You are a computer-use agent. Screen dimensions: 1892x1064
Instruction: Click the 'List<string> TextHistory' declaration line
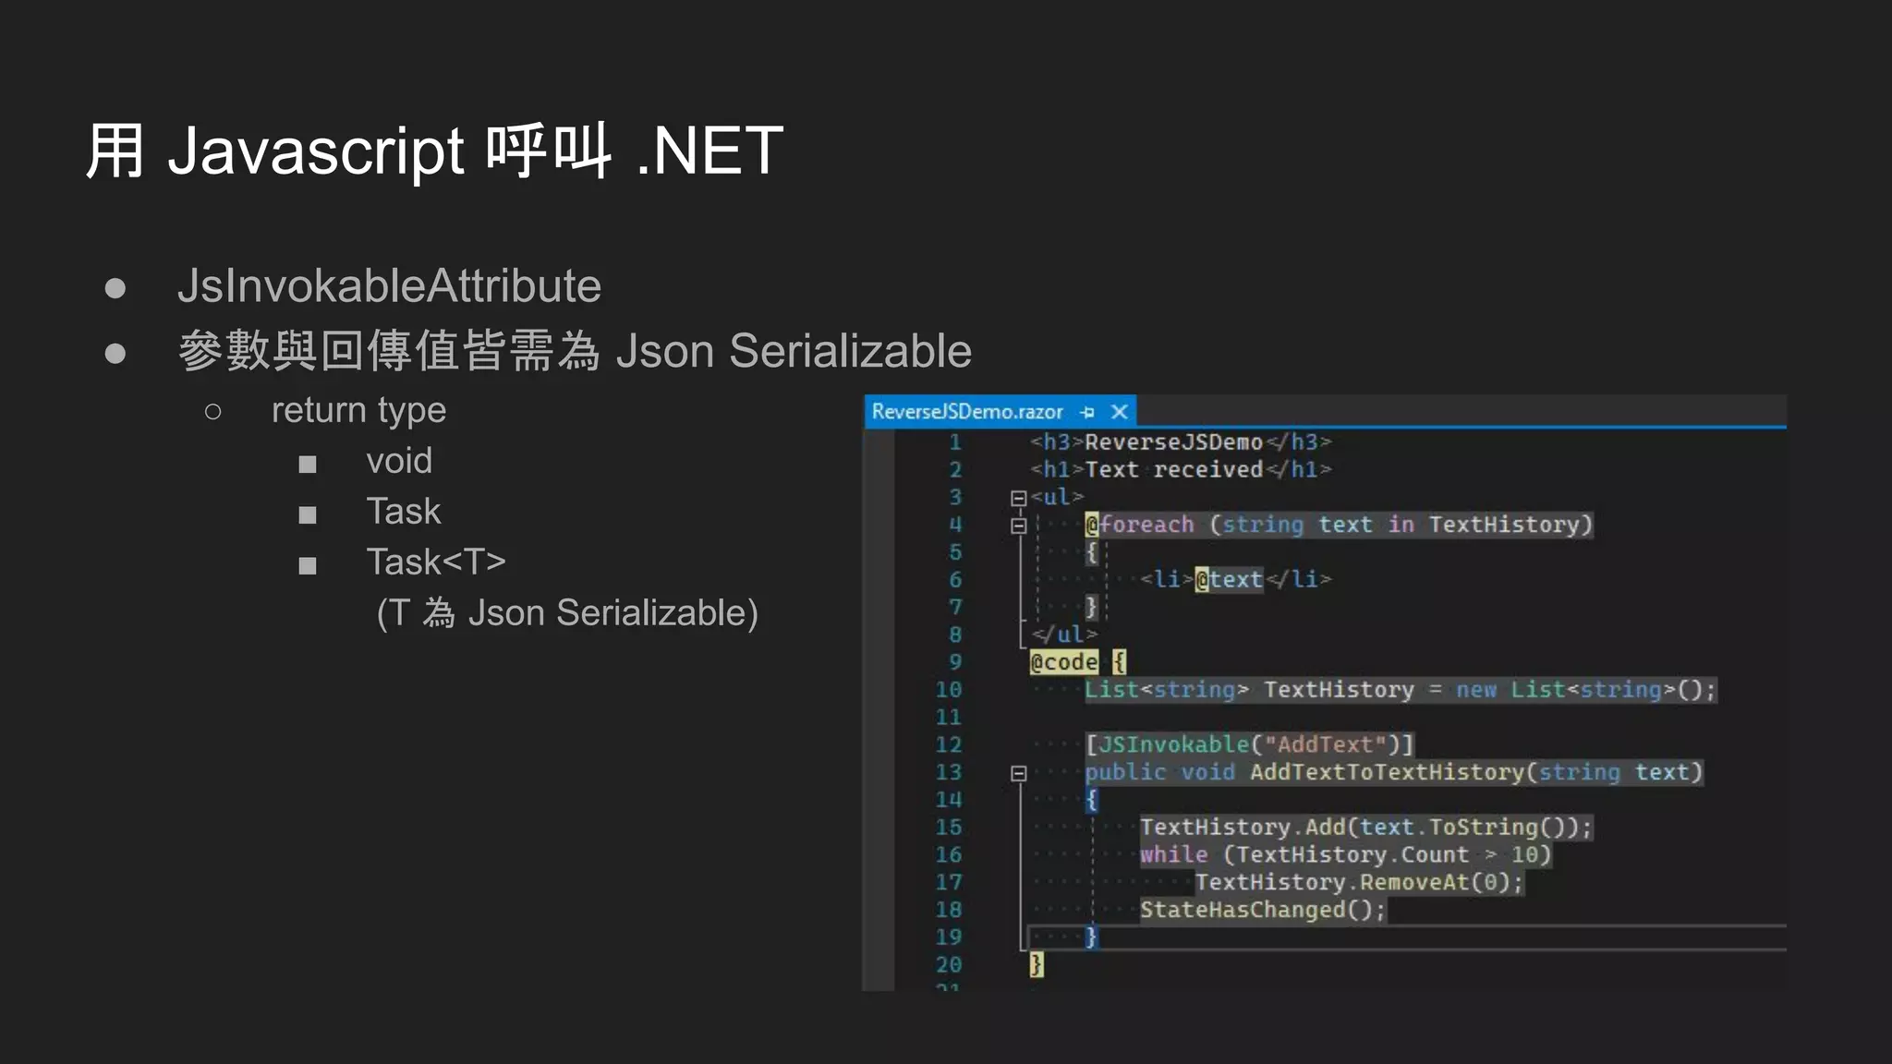(x=1400, y=690)
